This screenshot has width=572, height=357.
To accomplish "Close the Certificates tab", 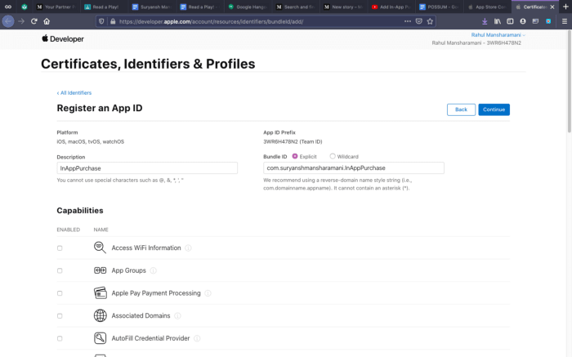I will (x=552, y=7).
